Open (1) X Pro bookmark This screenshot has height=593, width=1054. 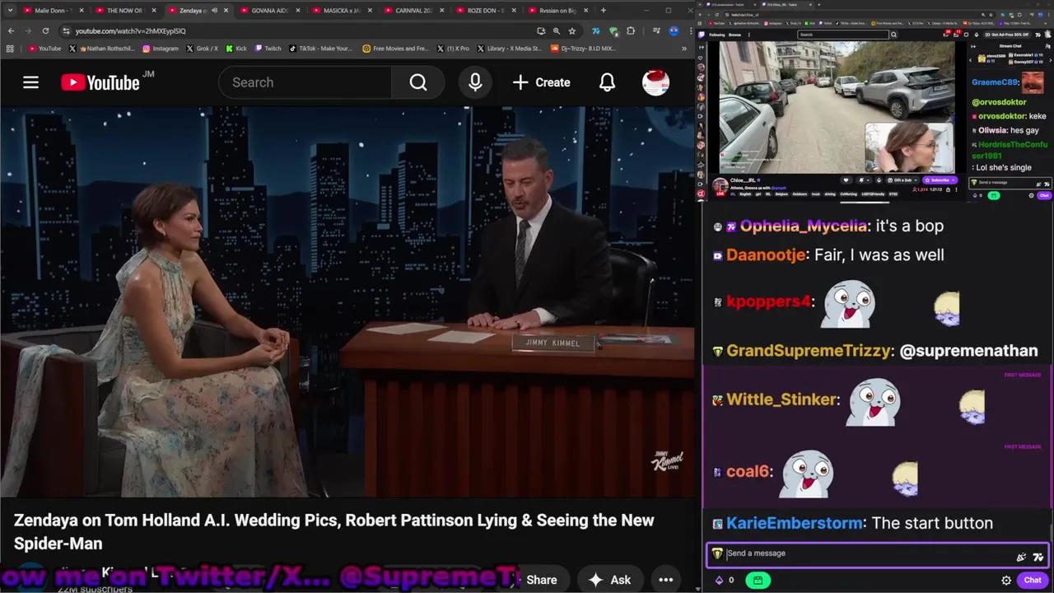click(452, 49)
